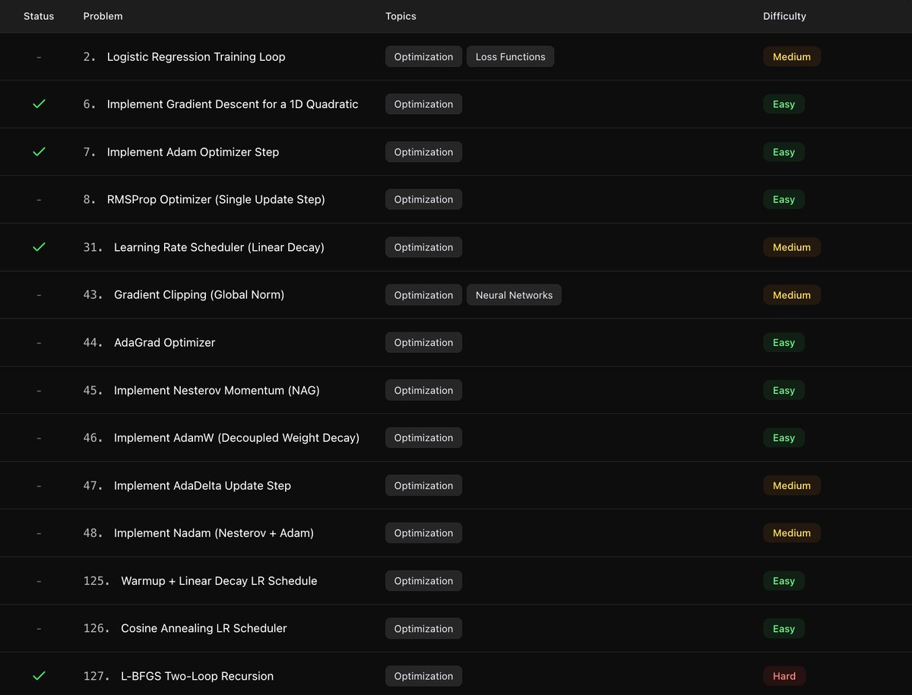Screen dimensions: 912x695
Task: Click Optimization tag on Gradient Clipping row
Action: (x=423, y=295)
